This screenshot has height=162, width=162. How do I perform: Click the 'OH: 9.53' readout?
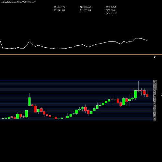tap(111, 10)
